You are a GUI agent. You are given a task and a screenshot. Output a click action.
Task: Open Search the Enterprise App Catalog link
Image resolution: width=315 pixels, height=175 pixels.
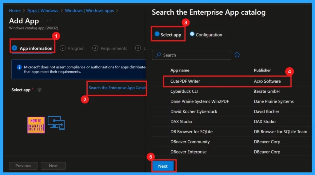117,88
